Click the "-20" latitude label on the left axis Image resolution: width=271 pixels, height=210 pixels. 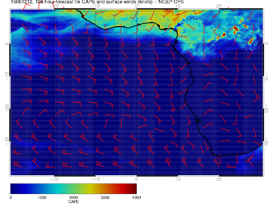click(7, 109)
